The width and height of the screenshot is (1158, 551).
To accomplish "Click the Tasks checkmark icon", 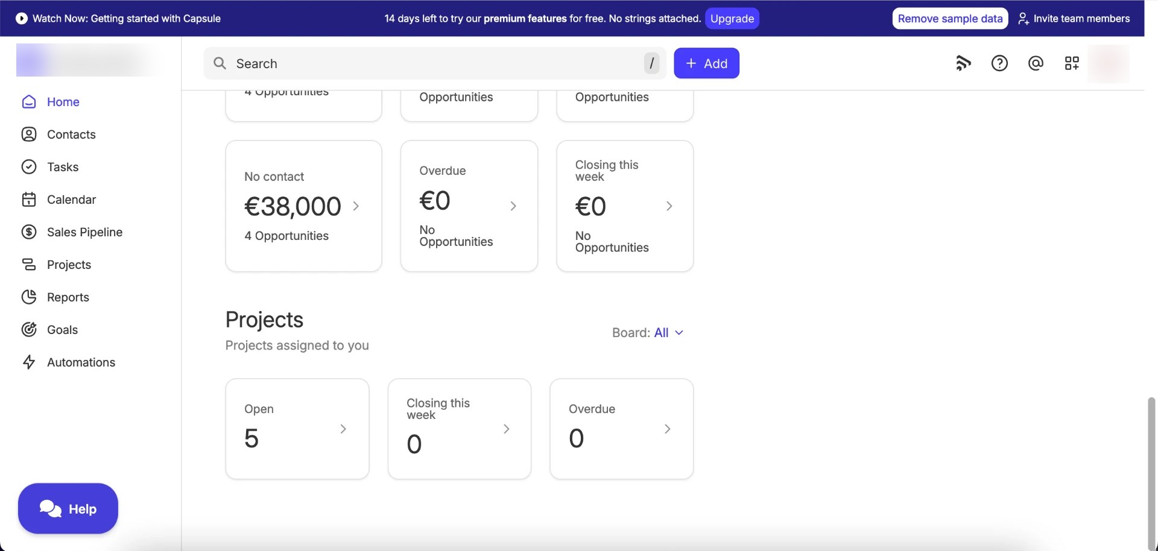I will (x=29, y=167).
